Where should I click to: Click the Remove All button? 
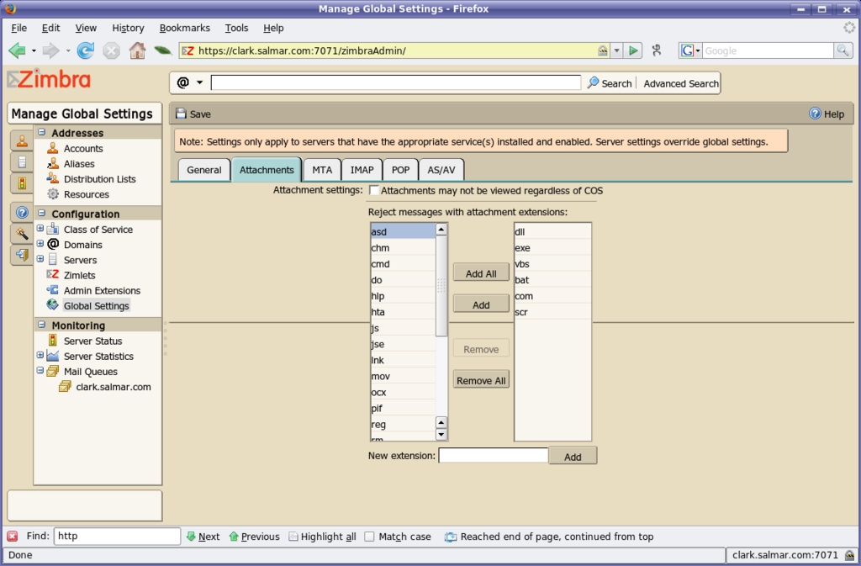[x=481, y=380]
